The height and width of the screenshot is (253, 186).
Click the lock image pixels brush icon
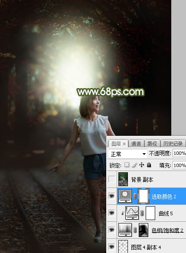point(134,165)
